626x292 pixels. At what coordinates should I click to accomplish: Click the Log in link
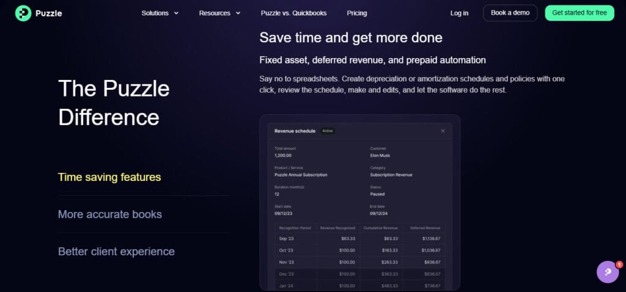(459, 13)
